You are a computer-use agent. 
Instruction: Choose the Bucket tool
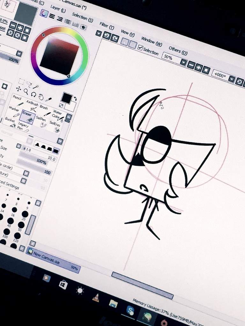tap(11, 123)
